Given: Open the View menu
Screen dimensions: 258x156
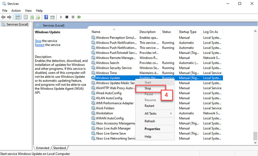Looking at the screenshot, I should (x=28, y=11).
